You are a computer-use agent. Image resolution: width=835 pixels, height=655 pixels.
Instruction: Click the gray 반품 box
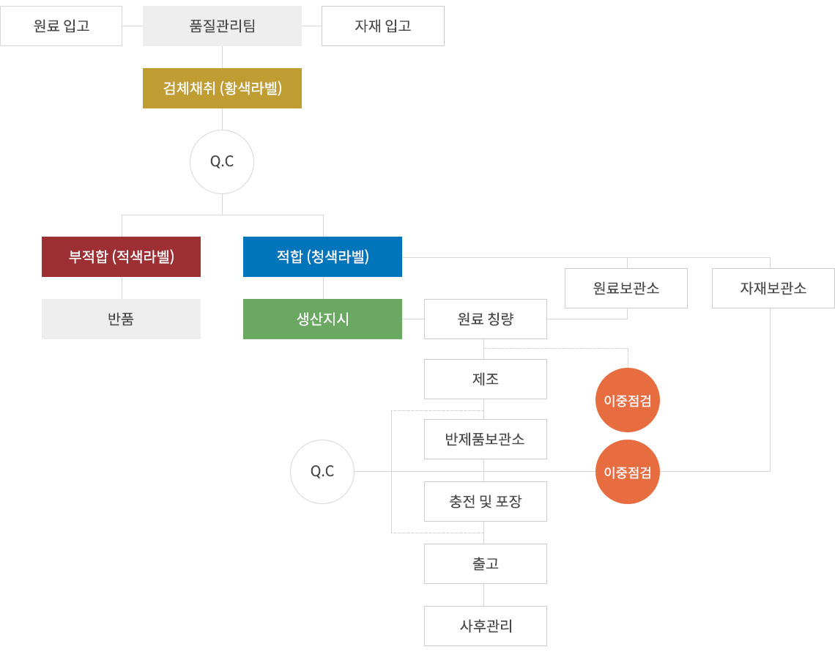tap(121, 319)
